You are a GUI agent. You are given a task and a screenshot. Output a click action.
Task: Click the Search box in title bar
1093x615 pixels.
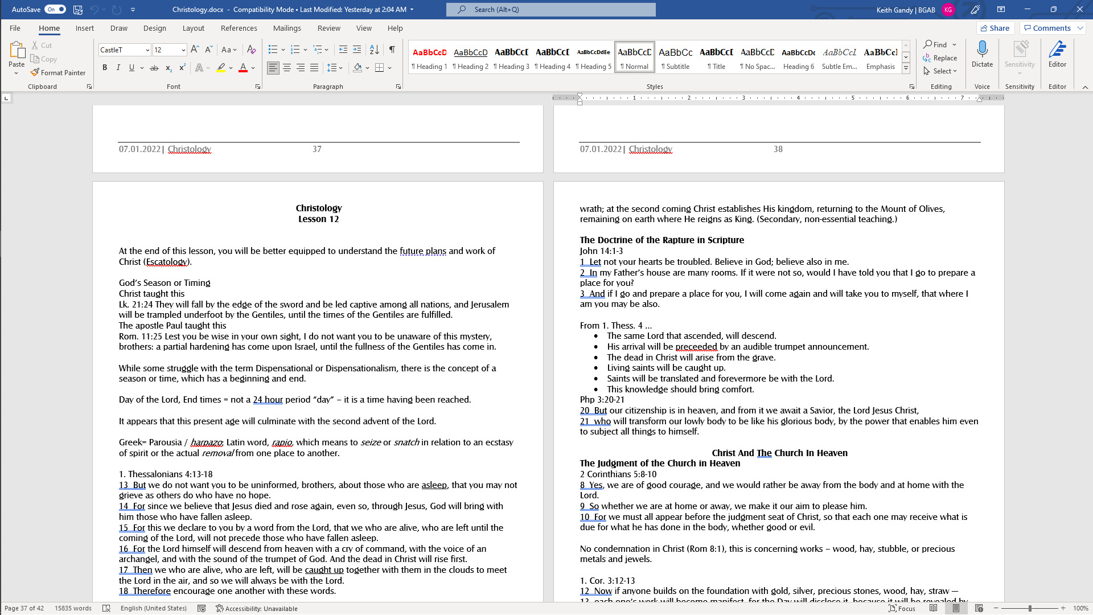tap(551, 9)
